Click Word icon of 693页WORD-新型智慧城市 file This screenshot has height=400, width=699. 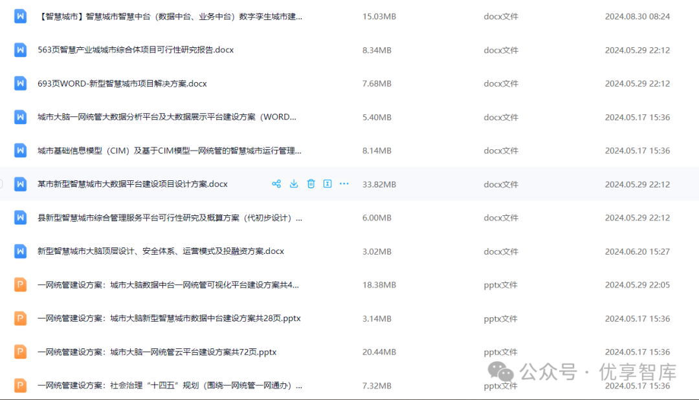tap(21, 83)
